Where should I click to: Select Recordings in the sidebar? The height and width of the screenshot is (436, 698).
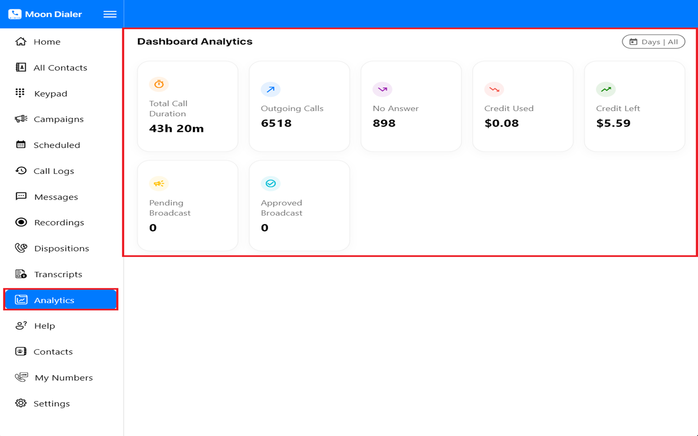click(x=59, y=222)
